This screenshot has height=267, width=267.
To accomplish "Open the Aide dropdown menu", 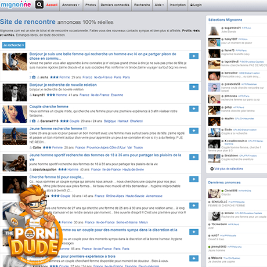I will [159, 5].
